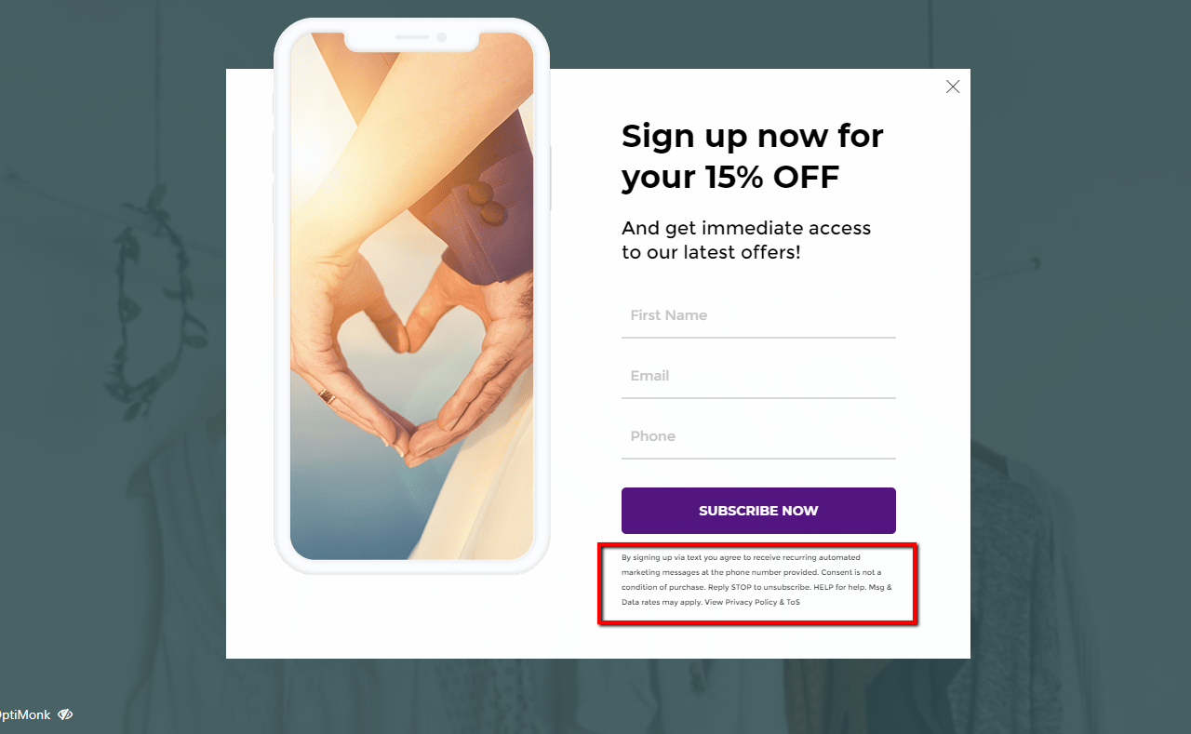
Task: Click the eye-slash icon beside OptiMonk
Action: pyautogui.click(x=64, y=714)
